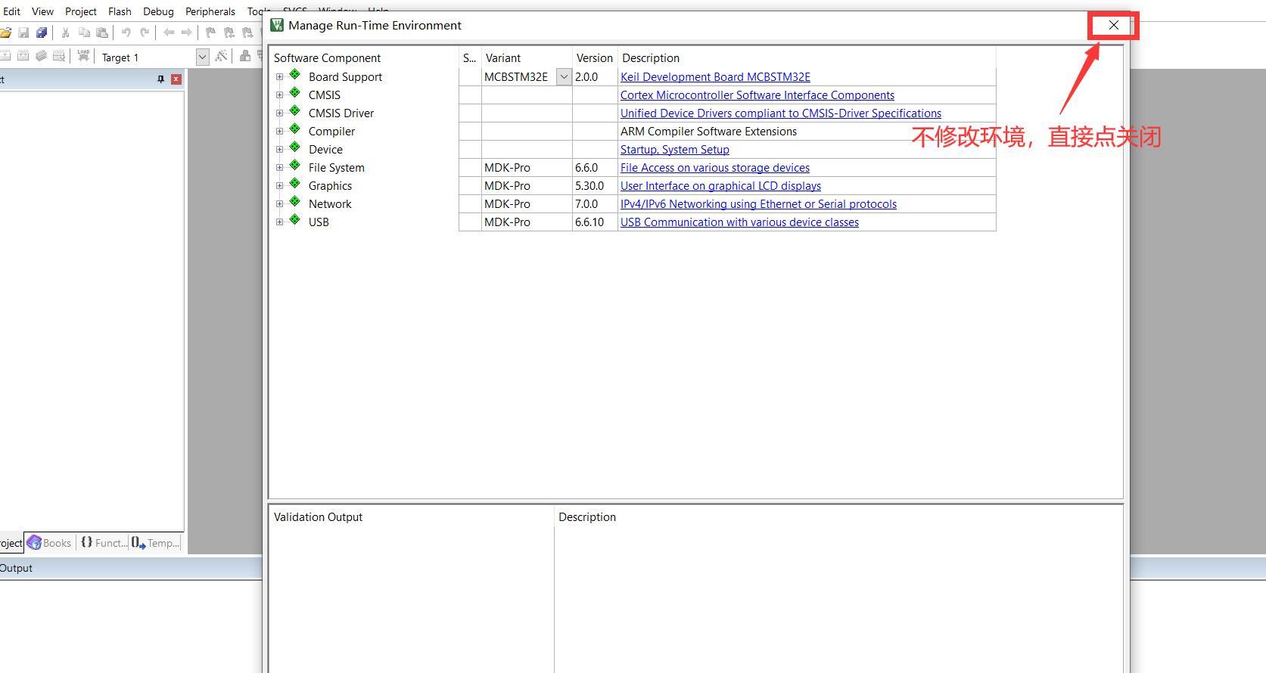Click Compiler green diamond icon

tap(295, 129)
